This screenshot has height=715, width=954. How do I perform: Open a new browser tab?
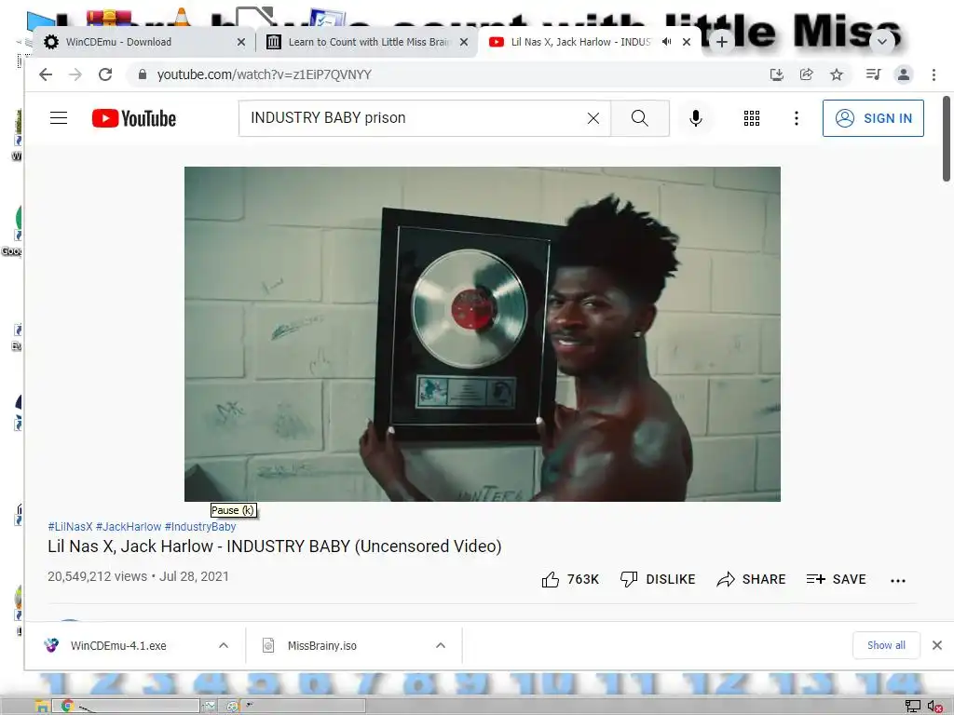pos(722,42)
